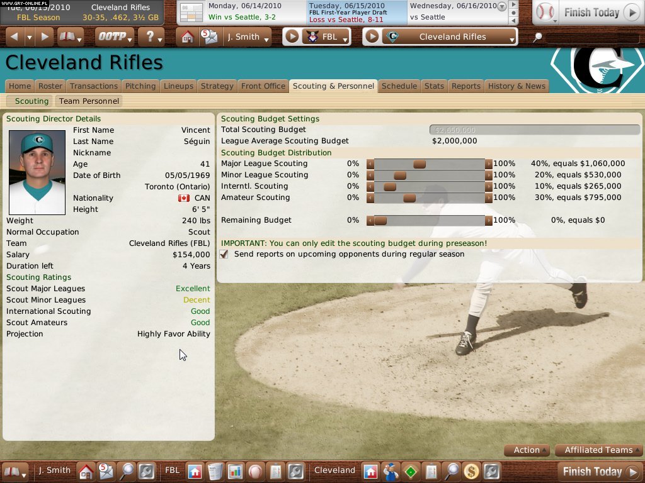645x483 pixels.
Task: Open Cleveland scouting via magnifier taskbar icon
Action: click(x=452, y=472)
